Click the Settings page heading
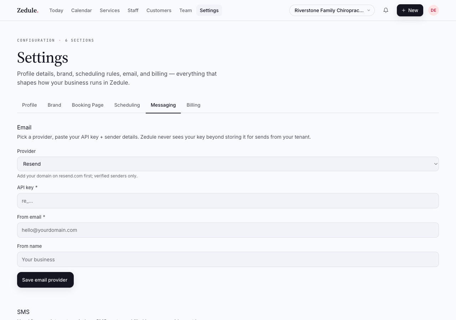The width and height of the screenshot is (456, 320). pyautogui.click(x=43, y=58)
